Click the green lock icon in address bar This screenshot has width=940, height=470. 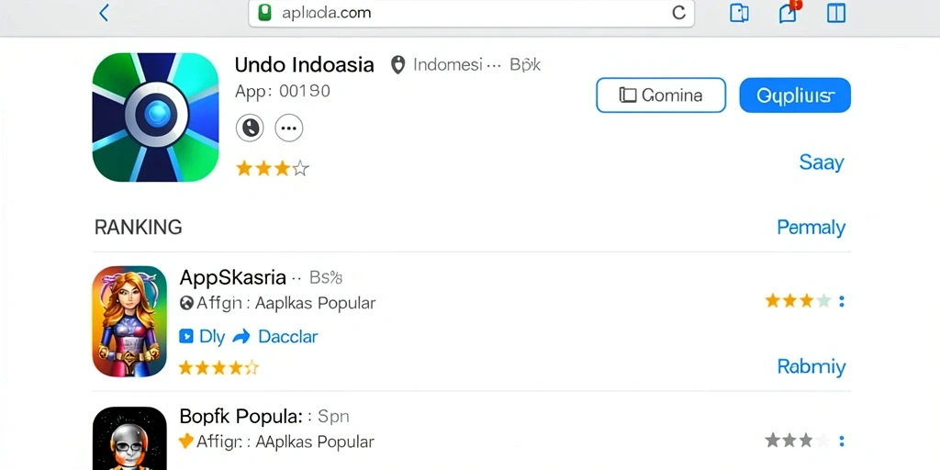(264, 13)
